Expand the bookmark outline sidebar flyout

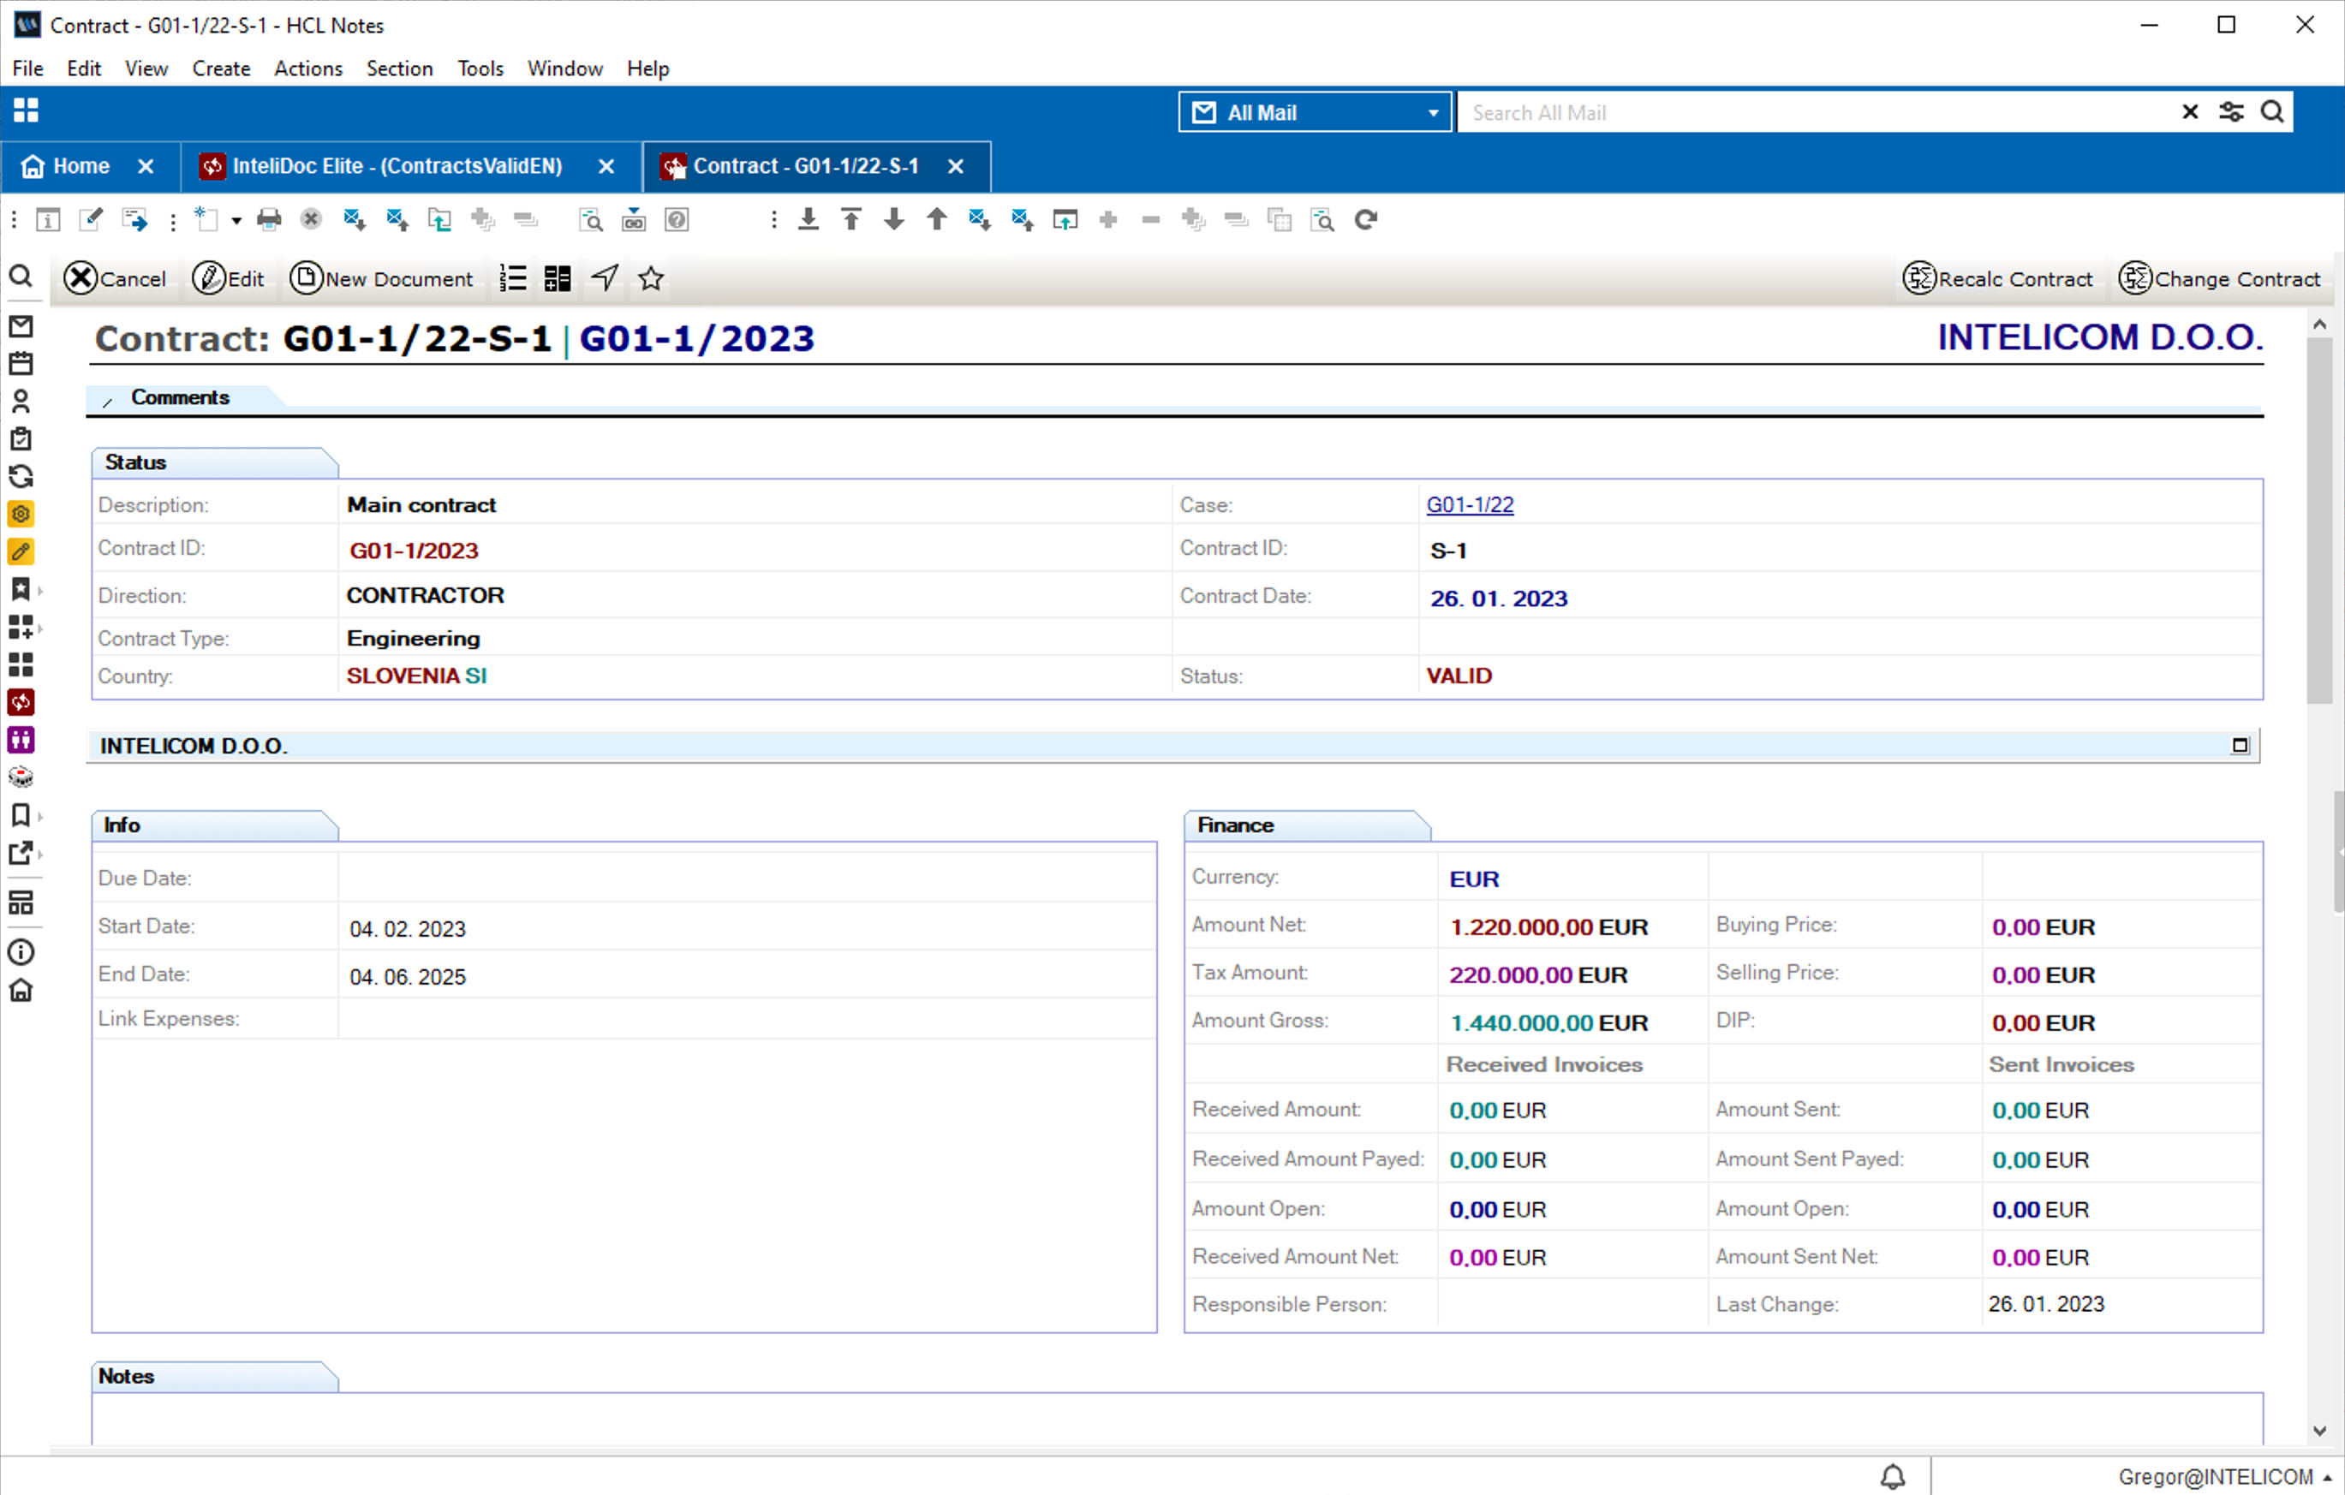(x=40, y=816)
